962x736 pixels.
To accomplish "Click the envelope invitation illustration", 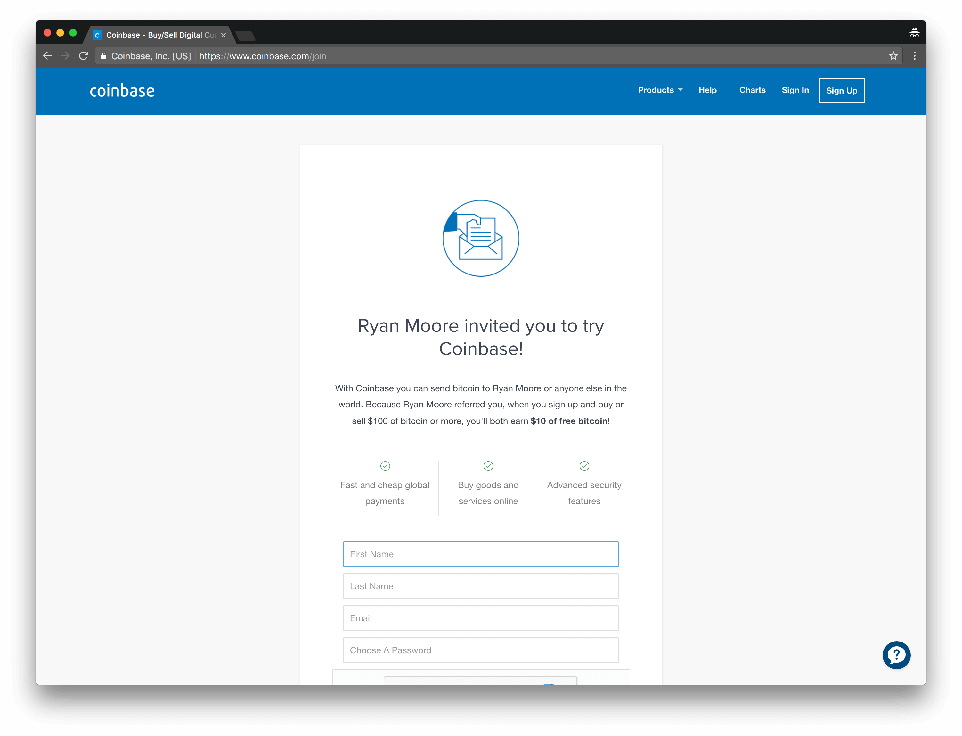I will pyautogui.click(x=481, y=238).
